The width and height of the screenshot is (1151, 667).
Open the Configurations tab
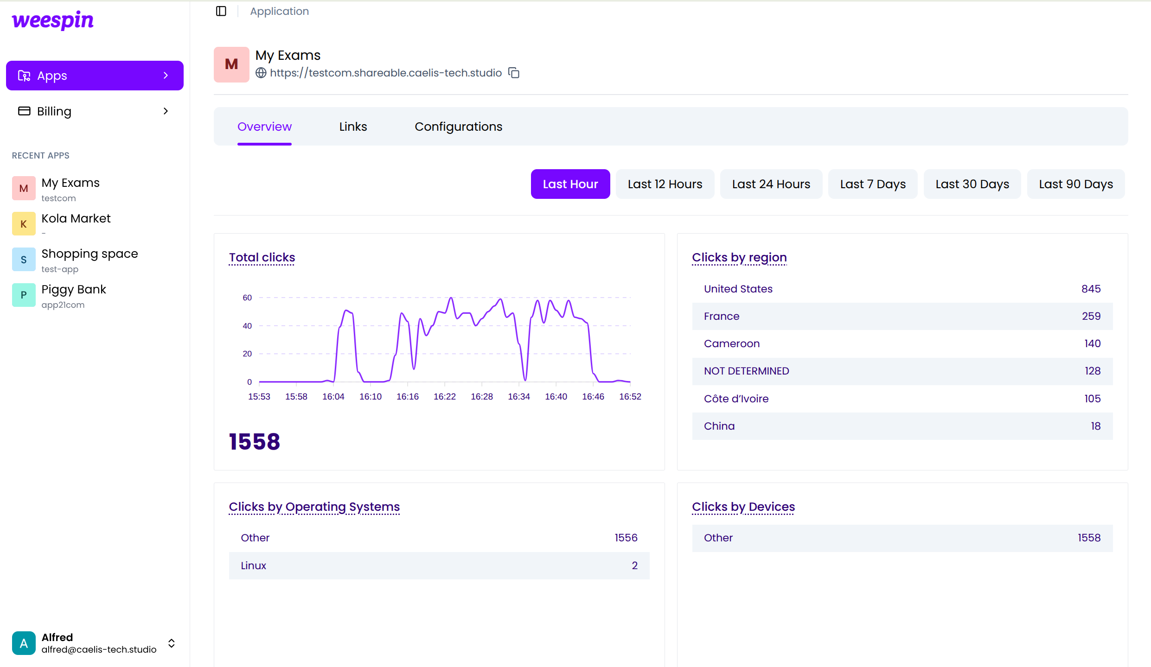tap(458, 126)
